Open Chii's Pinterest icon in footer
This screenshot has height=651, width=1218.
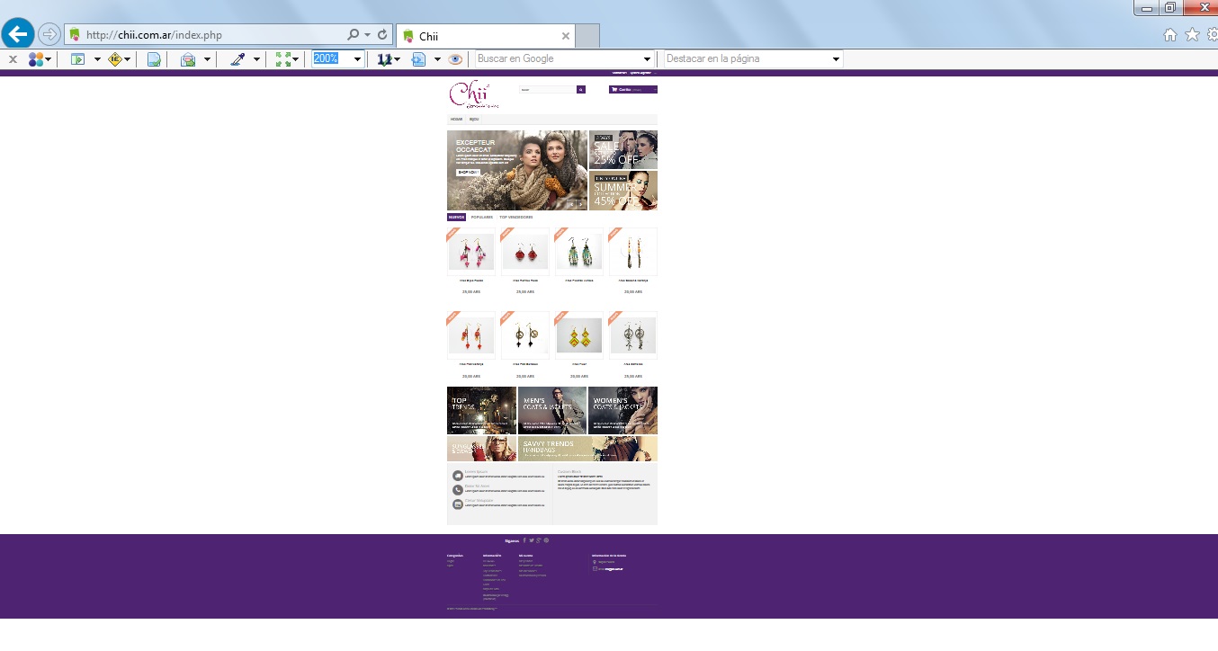pyautogui.click(x=546, y=540)
